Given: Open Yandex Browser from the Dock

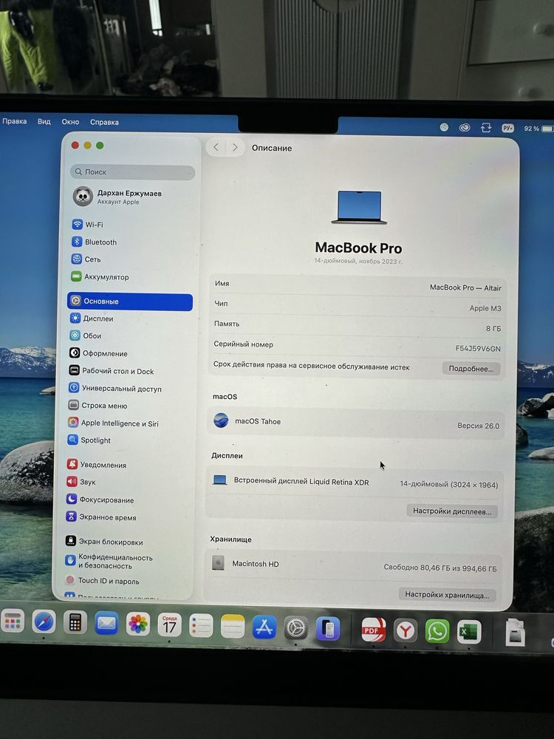Looking at the screenshot, I should 406,630.
